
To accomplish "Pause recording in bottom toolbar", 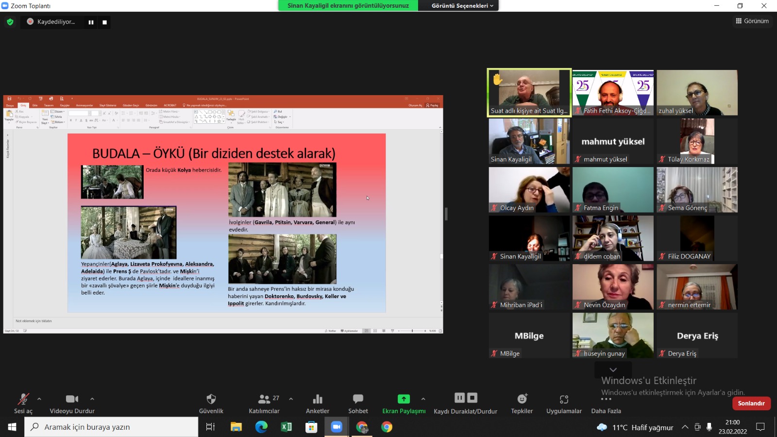I will point(459,398).
